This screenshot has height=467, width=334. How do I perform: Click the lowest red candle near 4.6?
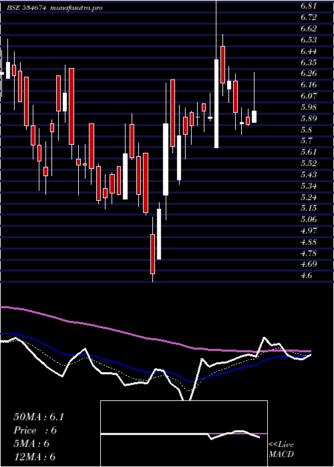pos(153,254)
